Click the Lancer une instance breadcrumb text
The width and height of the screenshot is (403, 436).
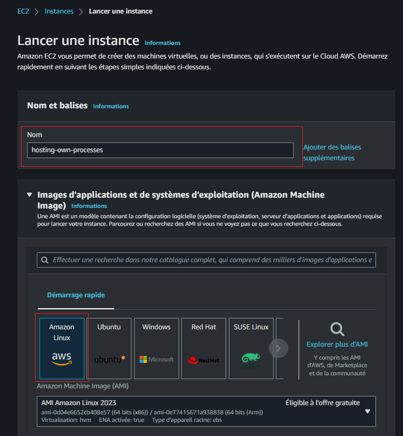121,11
